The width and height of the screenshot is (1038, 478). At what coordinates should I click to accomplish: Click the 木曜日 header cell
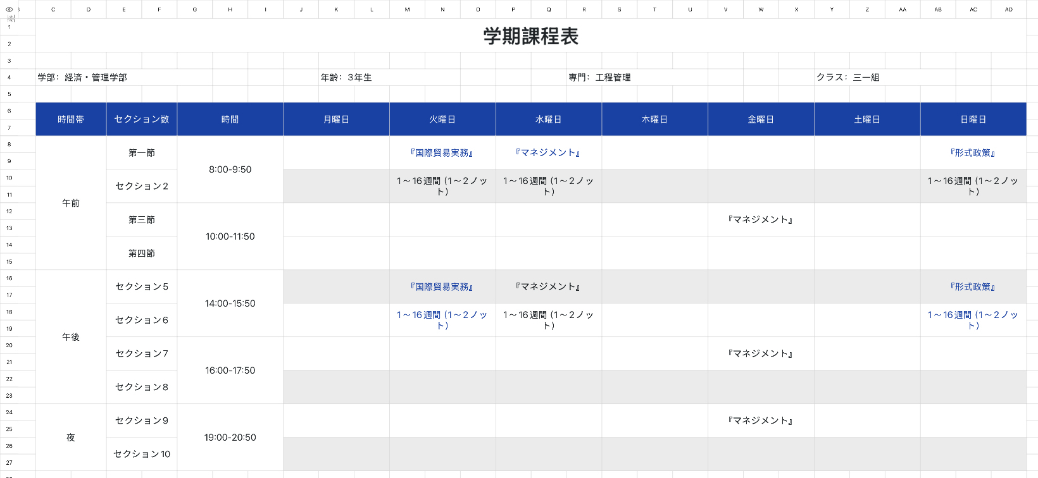coord(654,119)
